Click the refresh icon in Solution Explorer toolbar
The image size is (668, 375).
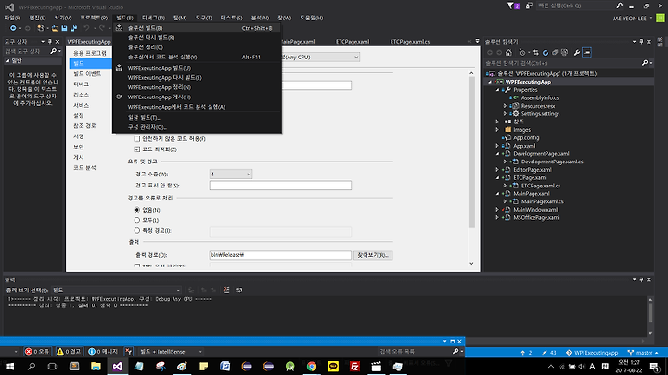(x=546, y=52)
